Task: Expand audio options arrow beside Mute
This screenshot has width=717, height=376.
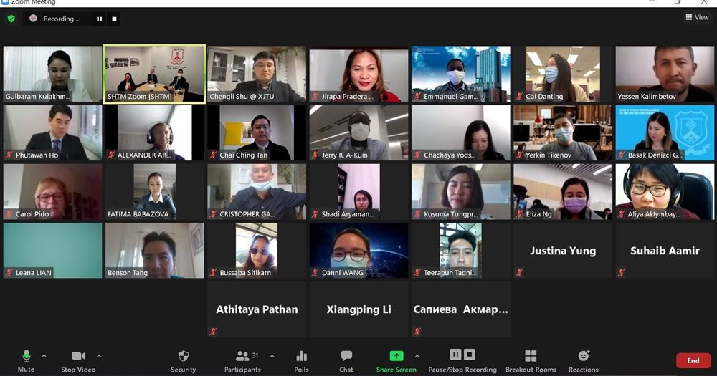Action: point(44,356)
